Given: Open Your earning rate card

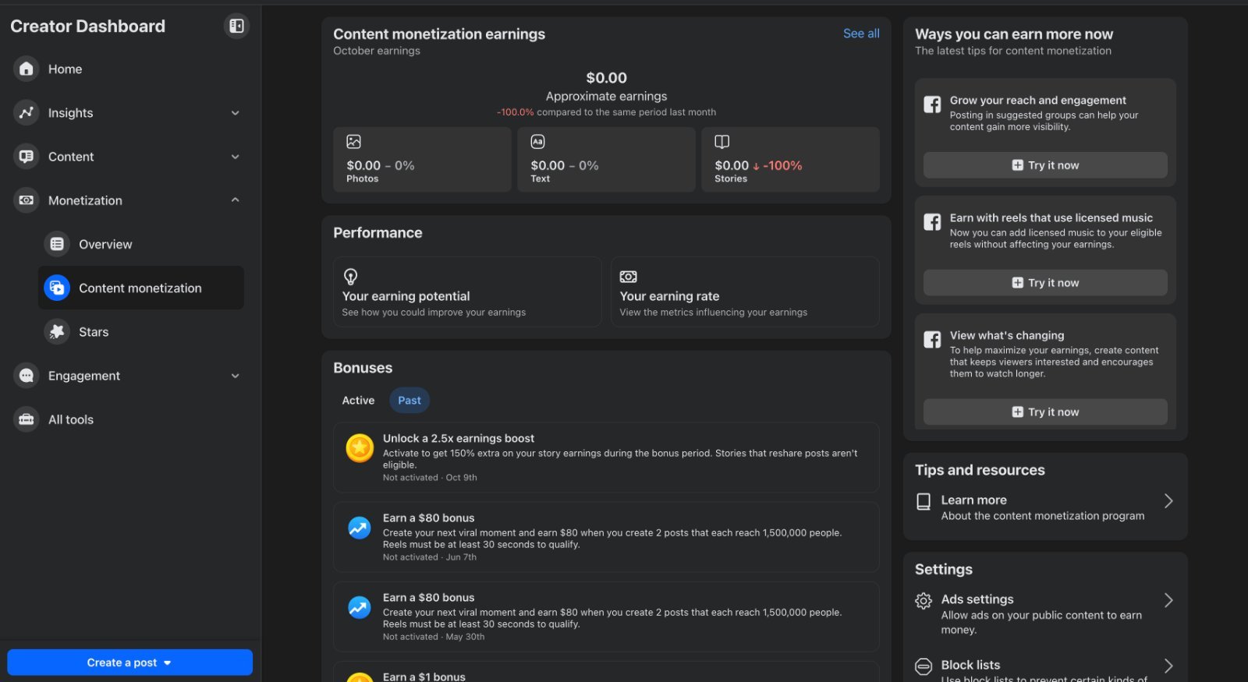Looking at the screenshot, I should point(745,292).
